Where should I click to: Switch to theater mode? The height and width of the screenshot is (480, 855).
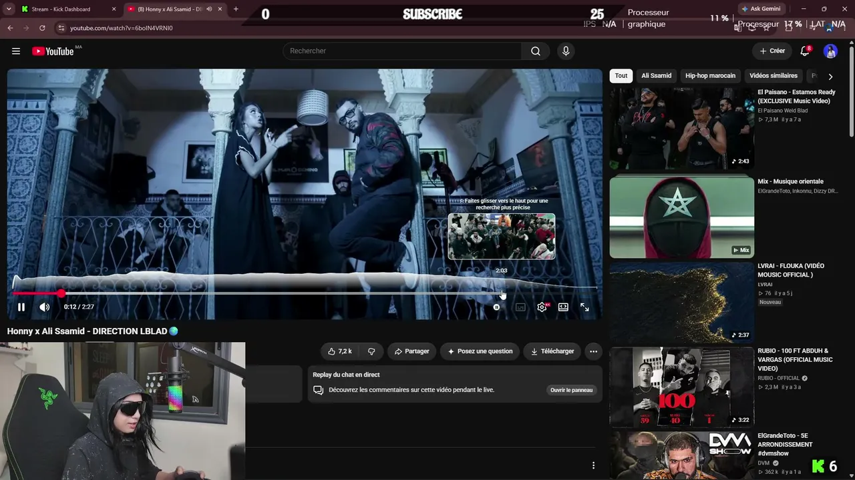[563, 307]
